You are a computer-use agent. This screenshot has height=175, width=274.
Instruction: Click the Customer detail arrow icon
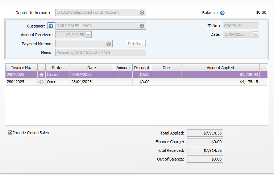point(51,26)
